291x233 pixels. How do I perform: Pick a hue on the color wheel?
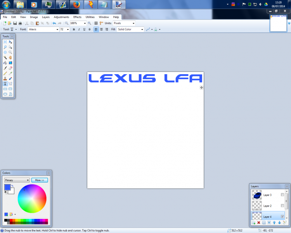click(x=32, y=198)
